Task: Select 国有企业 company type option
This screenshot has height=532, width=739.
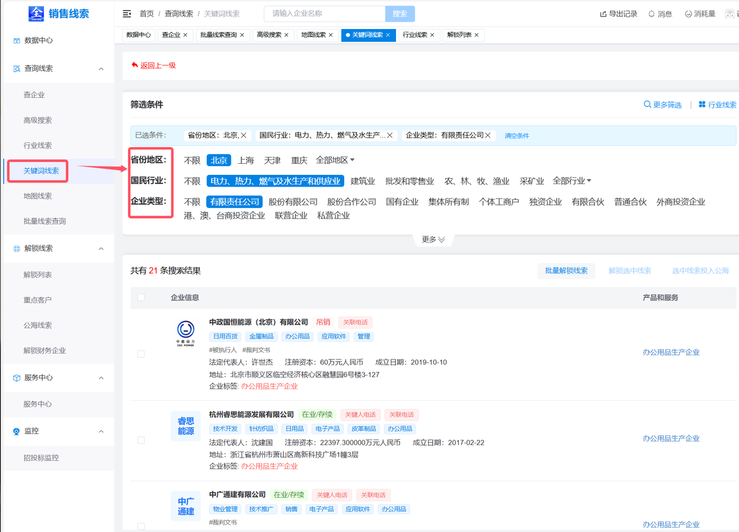Action: [x=402, y=202]
